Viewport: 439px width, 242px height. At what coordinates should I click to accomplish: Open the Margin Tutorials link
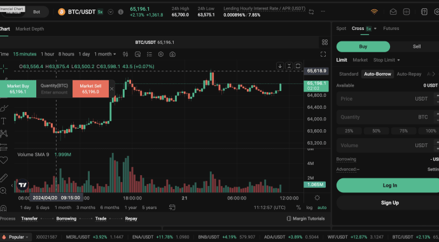coord(306,218)
